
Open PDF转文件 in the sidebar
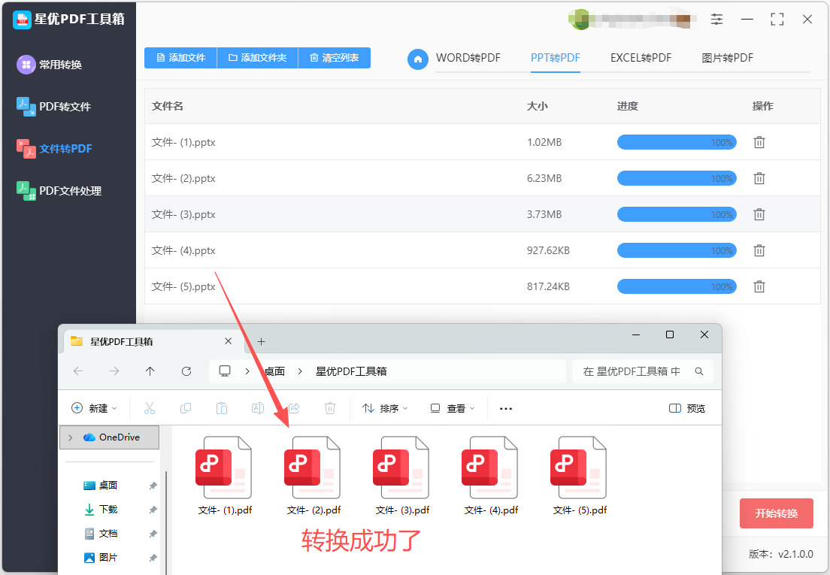tap(53, 106)
